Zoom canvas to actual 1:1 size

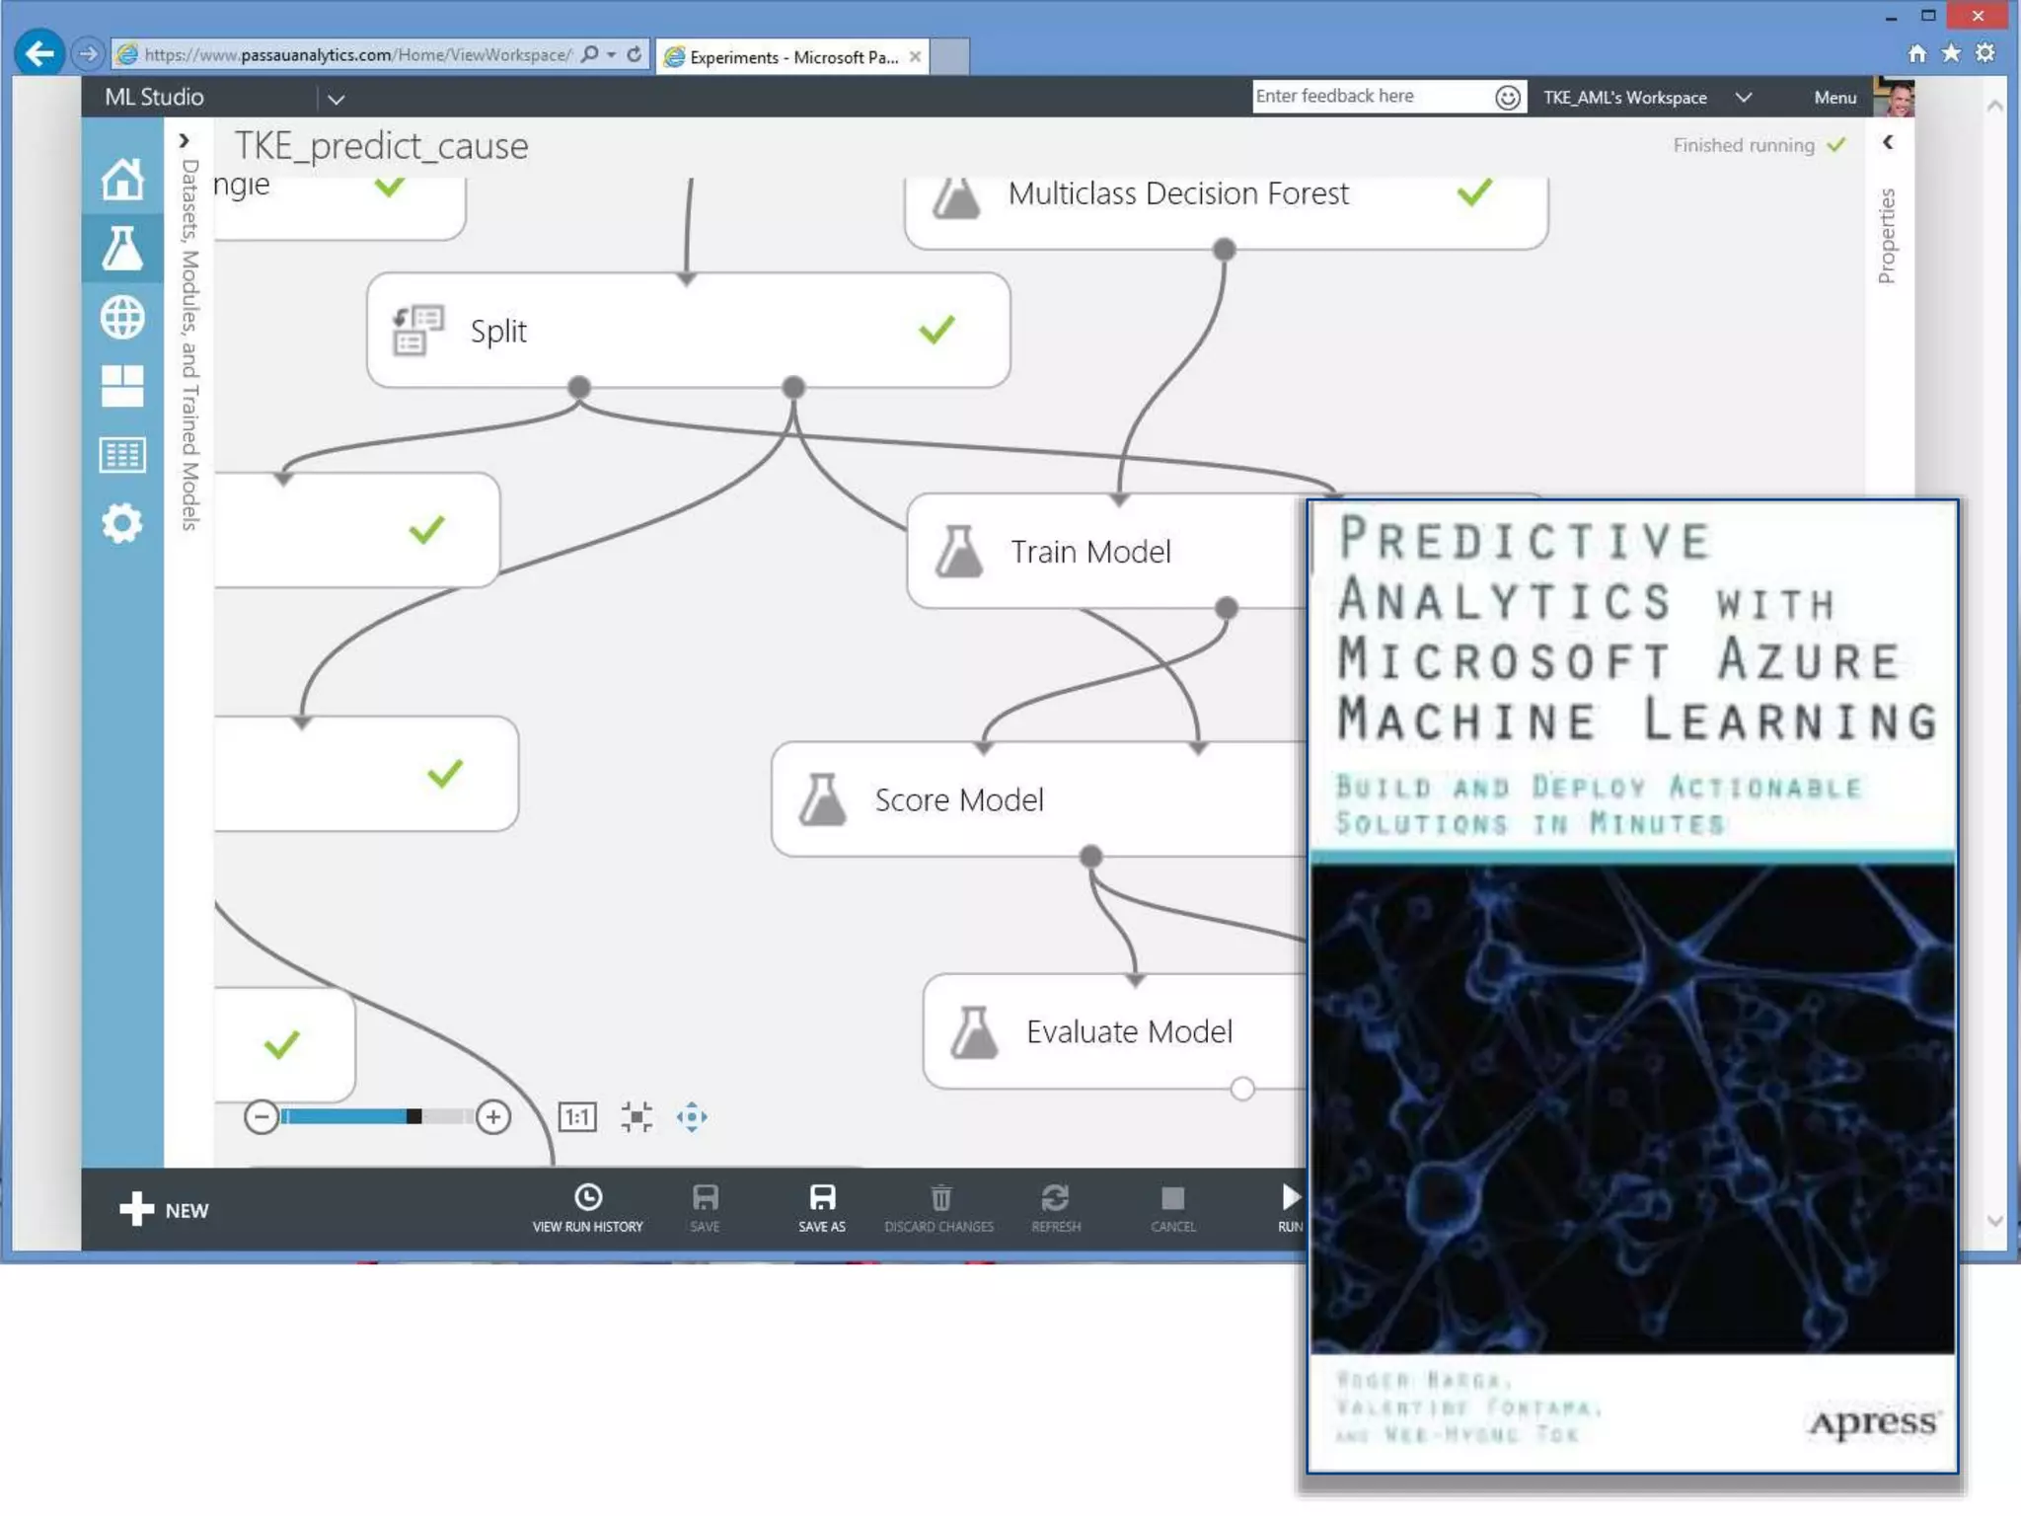(577, 1117)
